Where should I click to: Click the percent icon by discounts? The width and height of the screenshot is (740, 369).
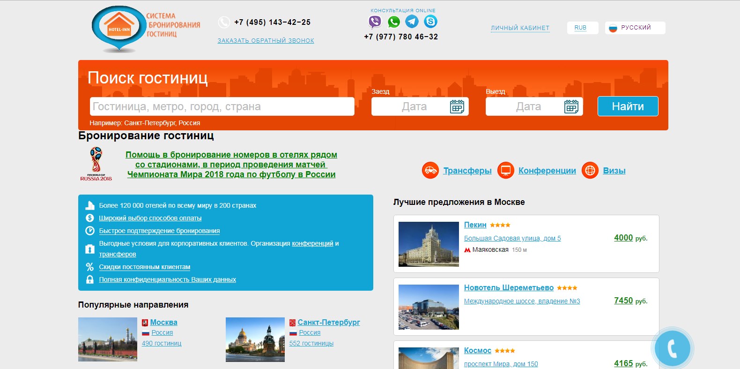[90, 267]
